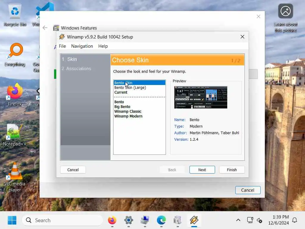The width and height of the screenshot is (305, 229).
Task: Select the Skin step in the sidebar
Action: point(69,59)
